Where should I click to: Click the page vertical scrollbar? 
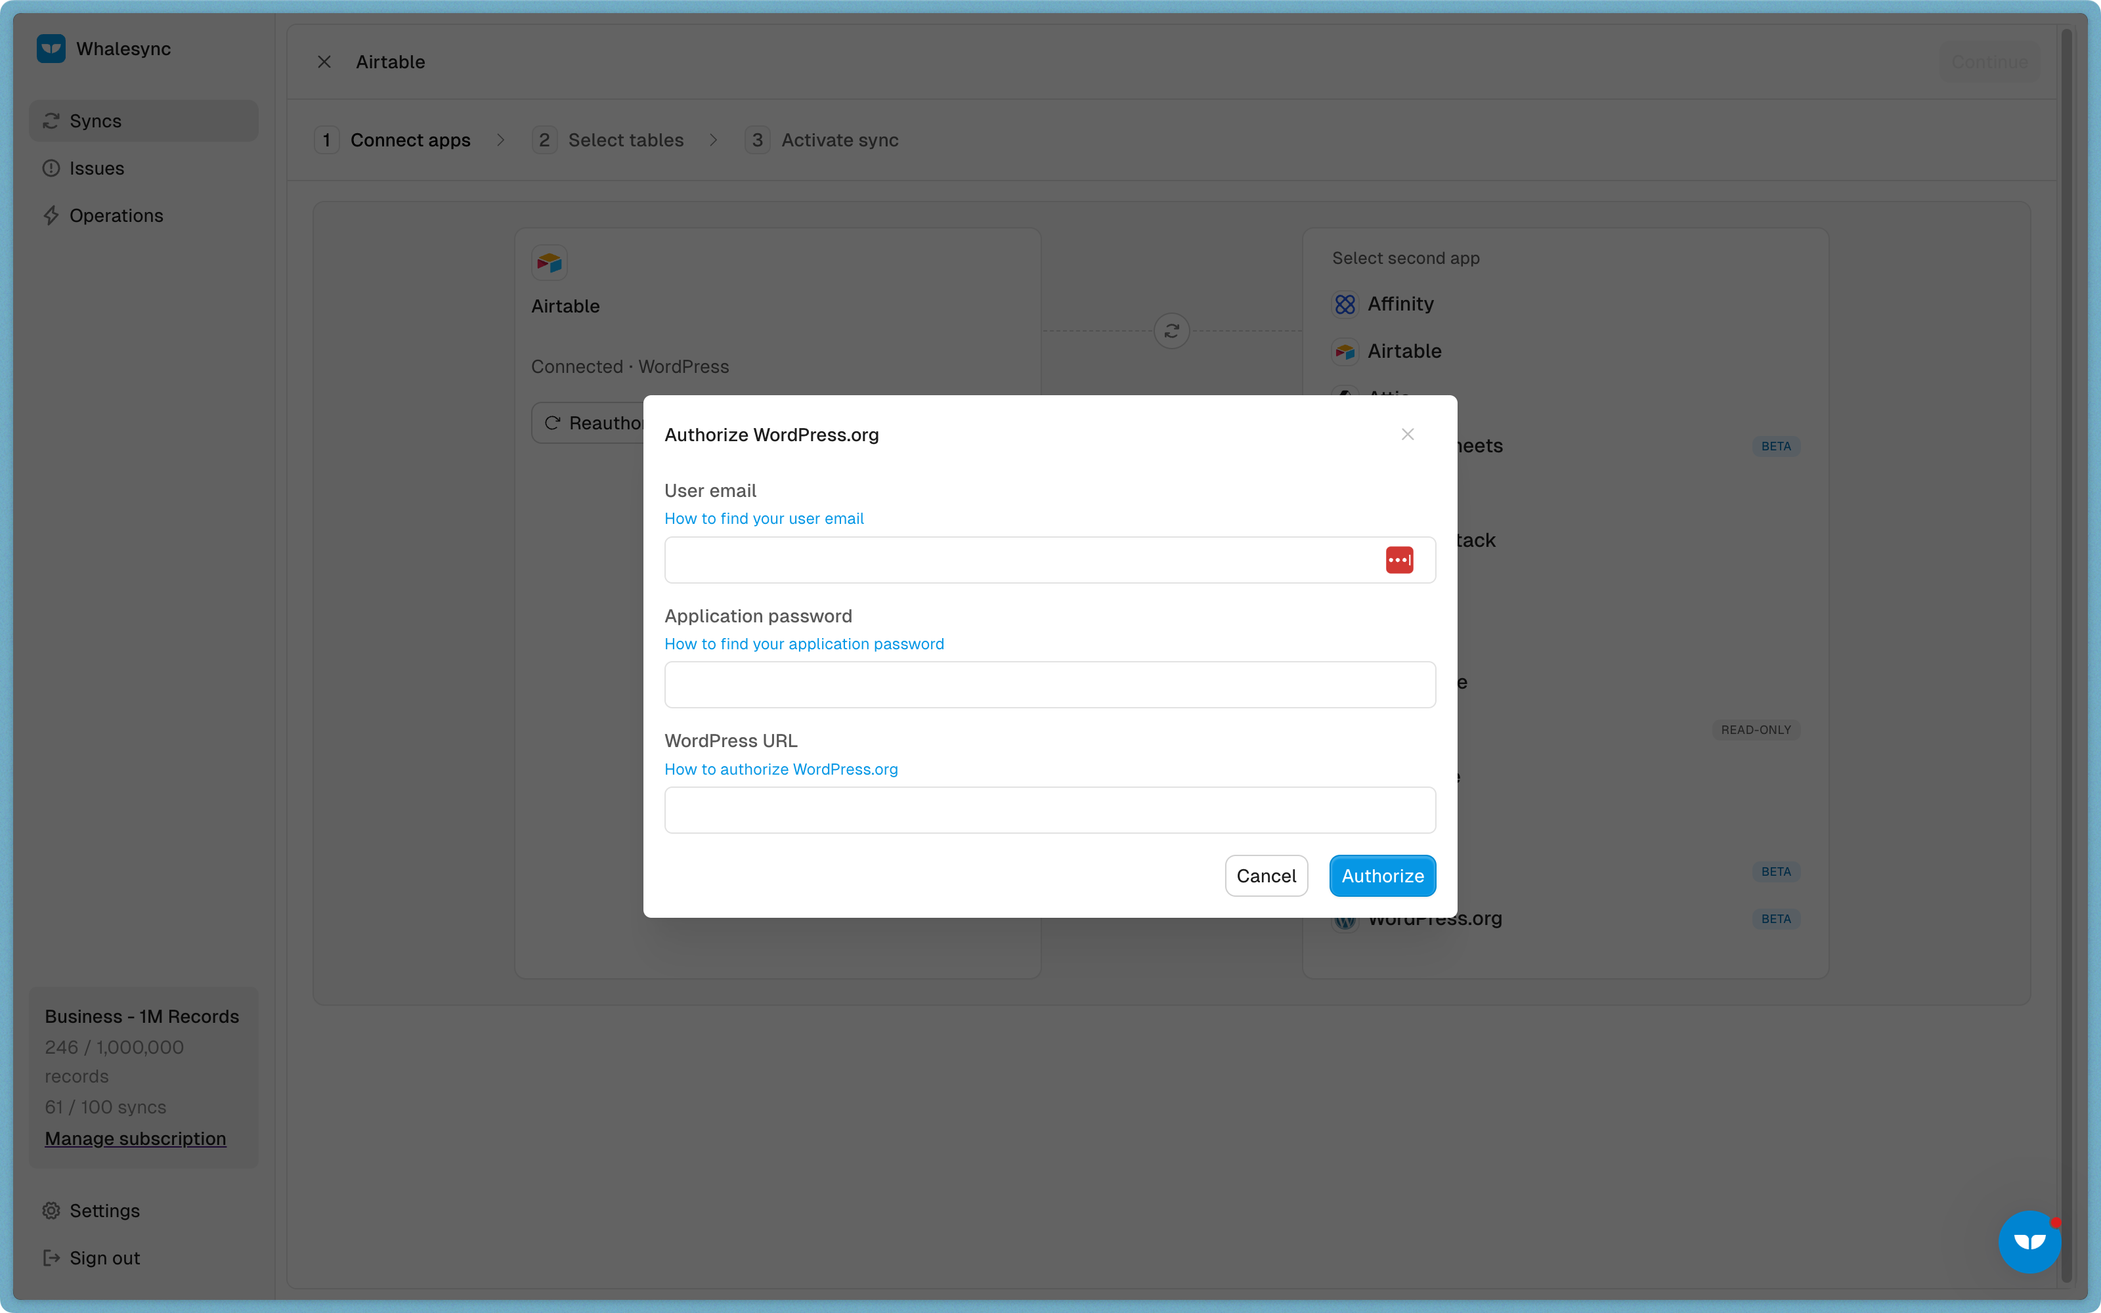click(x=2067, y=656)
